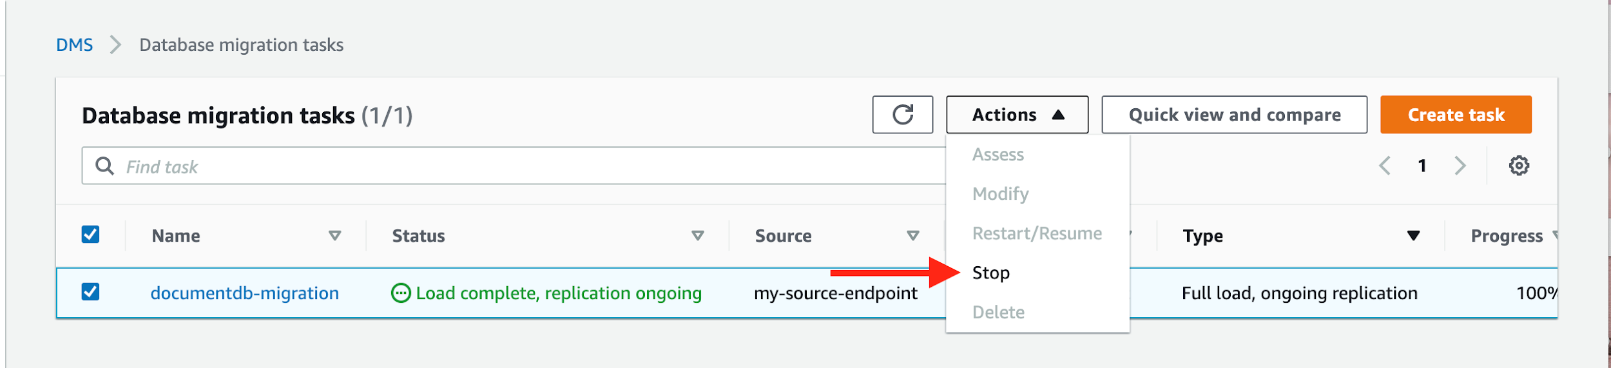
Task: Select Restart/Resume in Actions menu
Action: (1037, 233)
